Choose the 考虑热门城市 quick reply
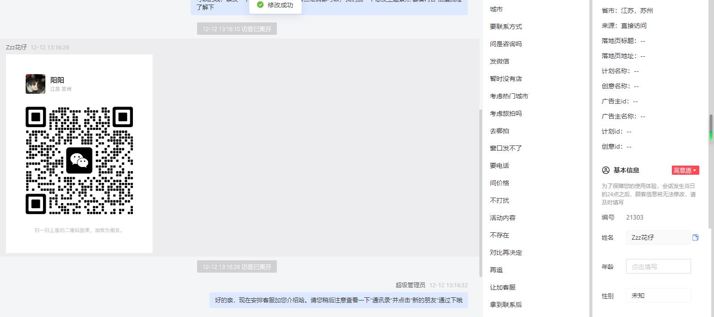The height and width of the screenshot is (317, 714). pyautogui.click(x=509, y=96)
